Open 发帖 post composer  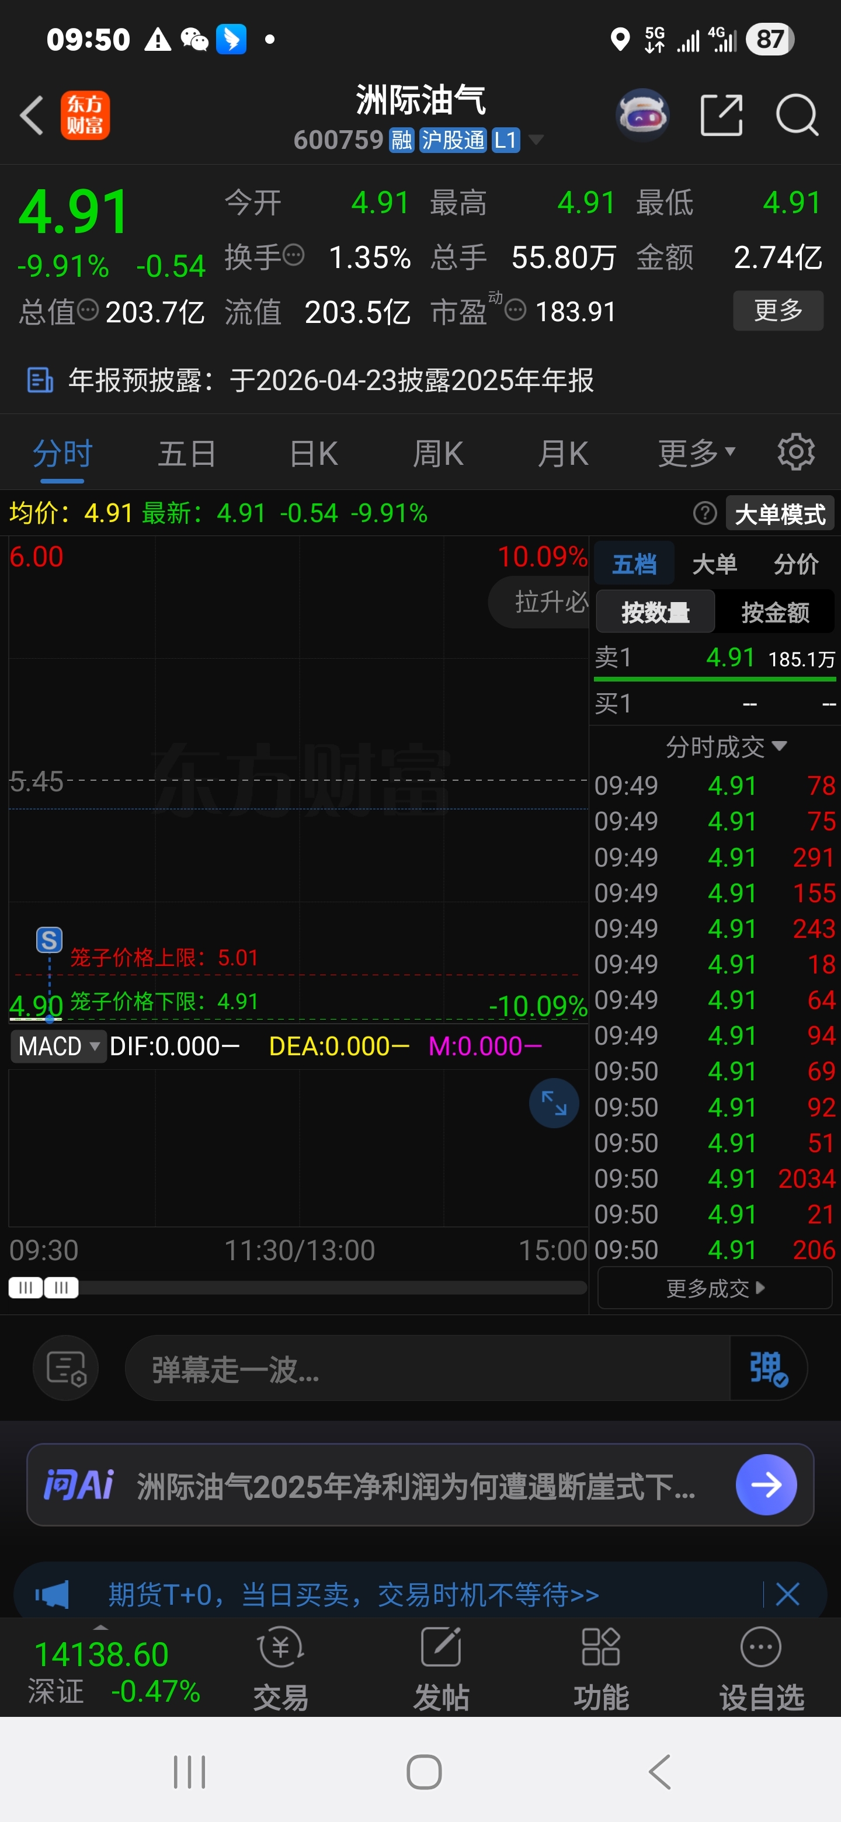[441, 1668]
